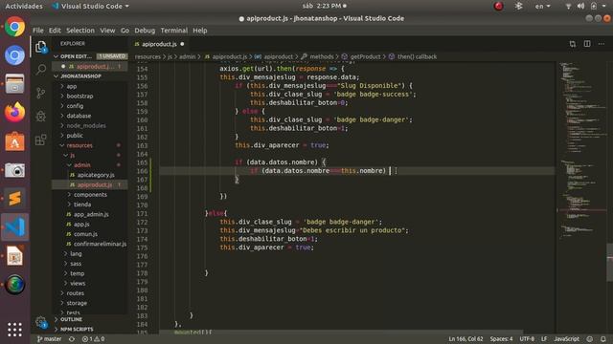Click the feedback smiley in status bar

[x=590, y=339]
